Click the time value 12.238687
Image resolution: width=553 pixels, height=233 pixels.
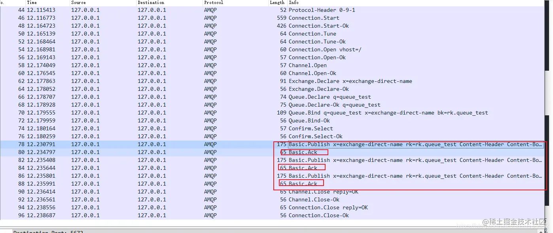tap(41, 215)
